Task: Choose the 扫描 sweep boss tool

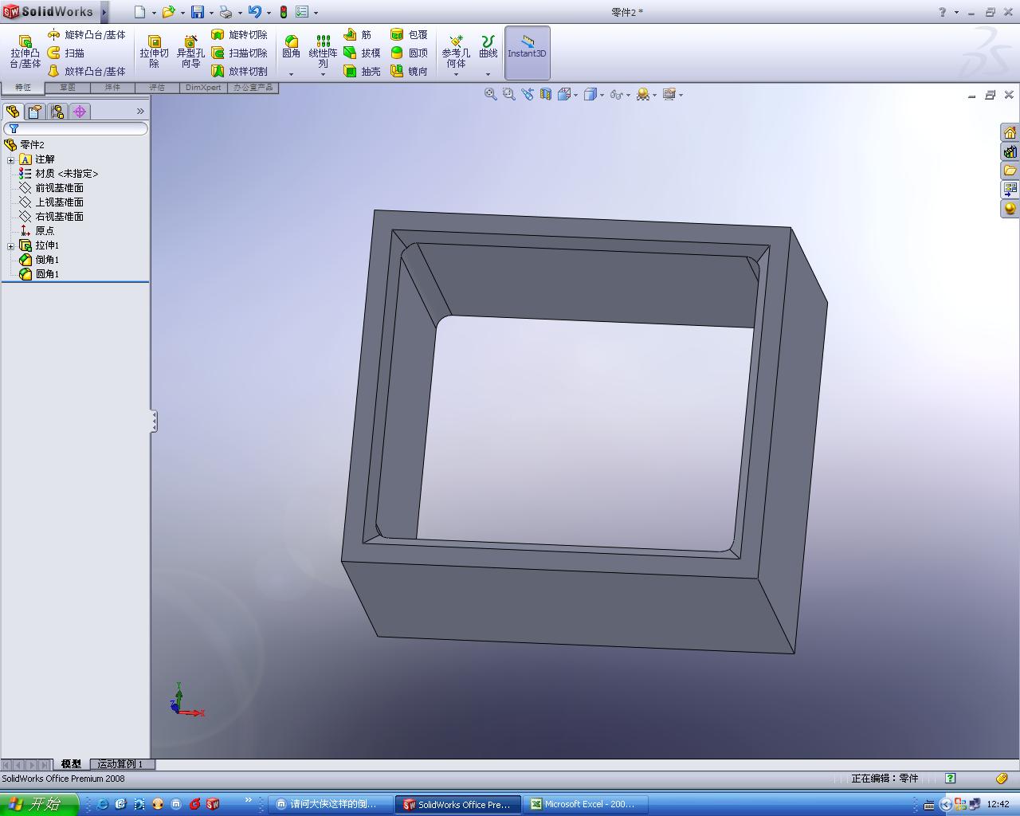Action: (66, 53)
